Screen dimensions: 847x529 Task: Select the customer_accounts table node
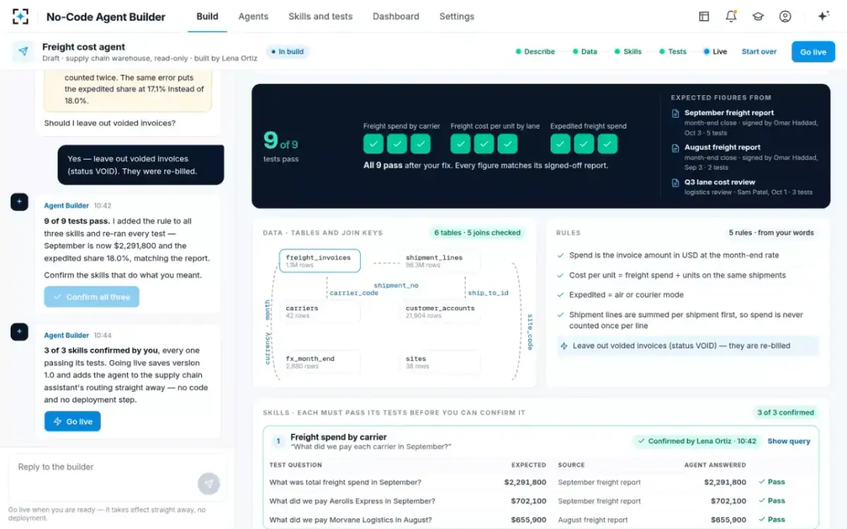pos(440,312)
